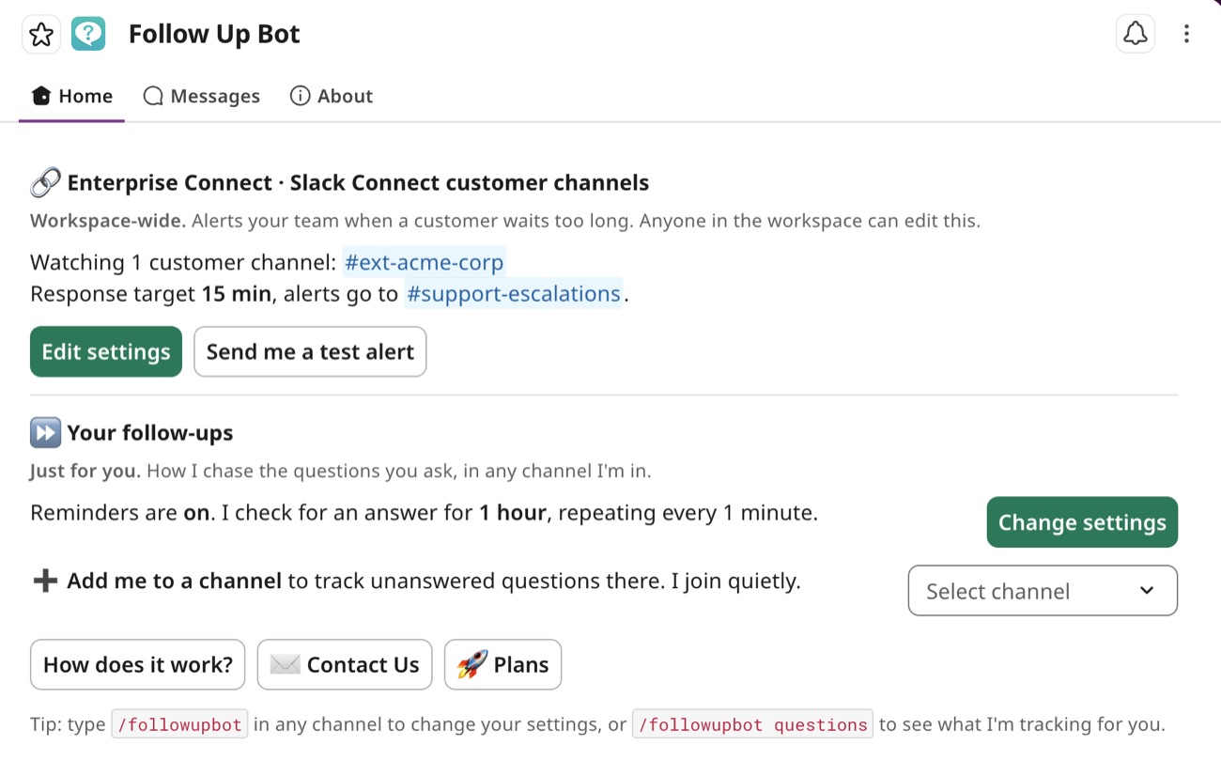The image size is (1221, 760).
Task: Click the Follow Up Bot app avatar
Action: click(x=88, y=34)
